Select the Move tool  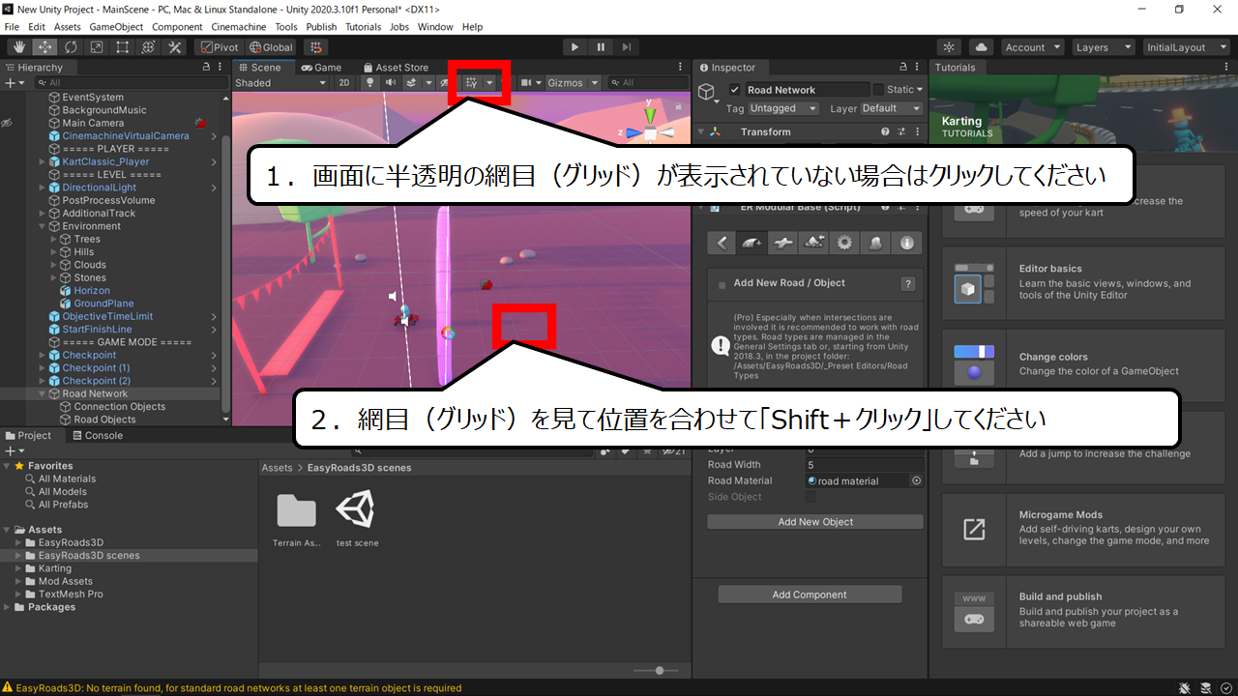[44, 46]
